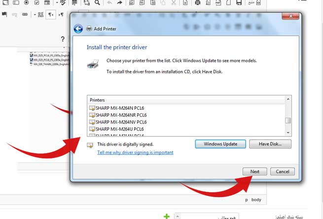Click the Printers column header
Screen dimensions: 323x219
186,100
